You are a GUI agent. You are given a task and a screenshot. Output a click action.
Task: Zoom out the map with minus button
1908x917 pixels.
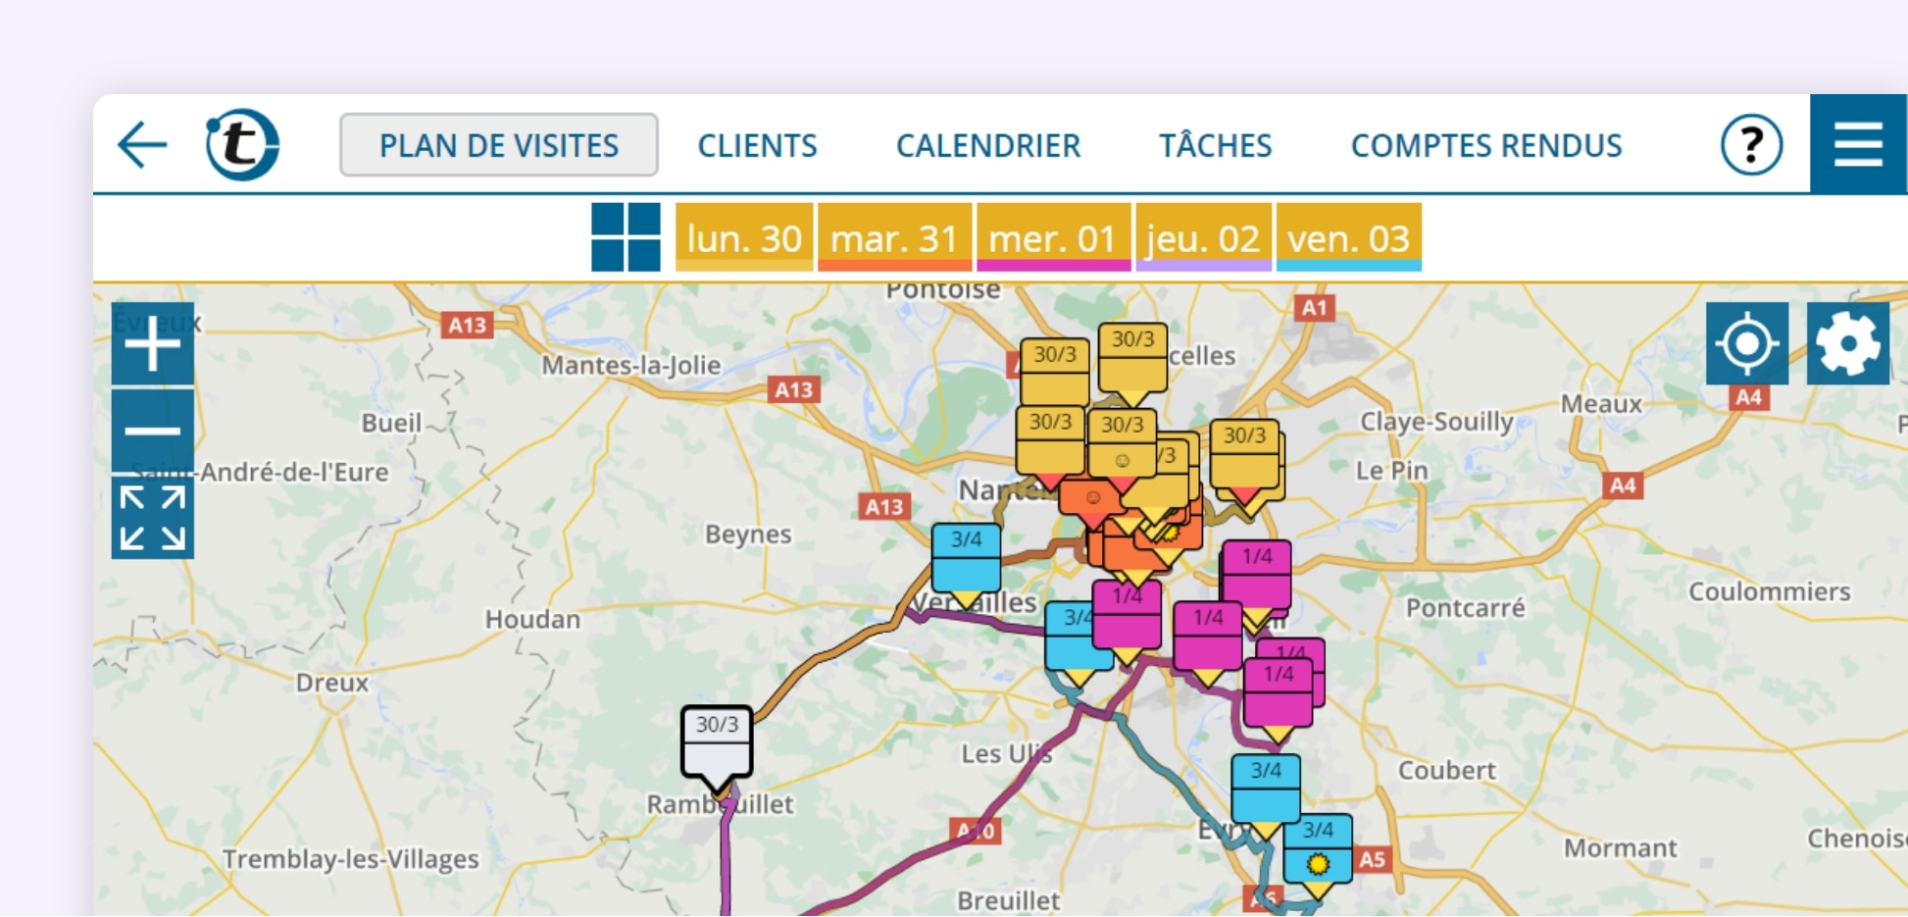152,431
